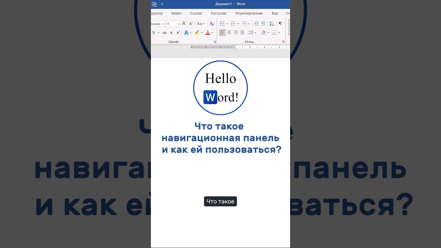Select the first line indent marker on the ruler
This screenshot has height=248, width=441.
235,45
